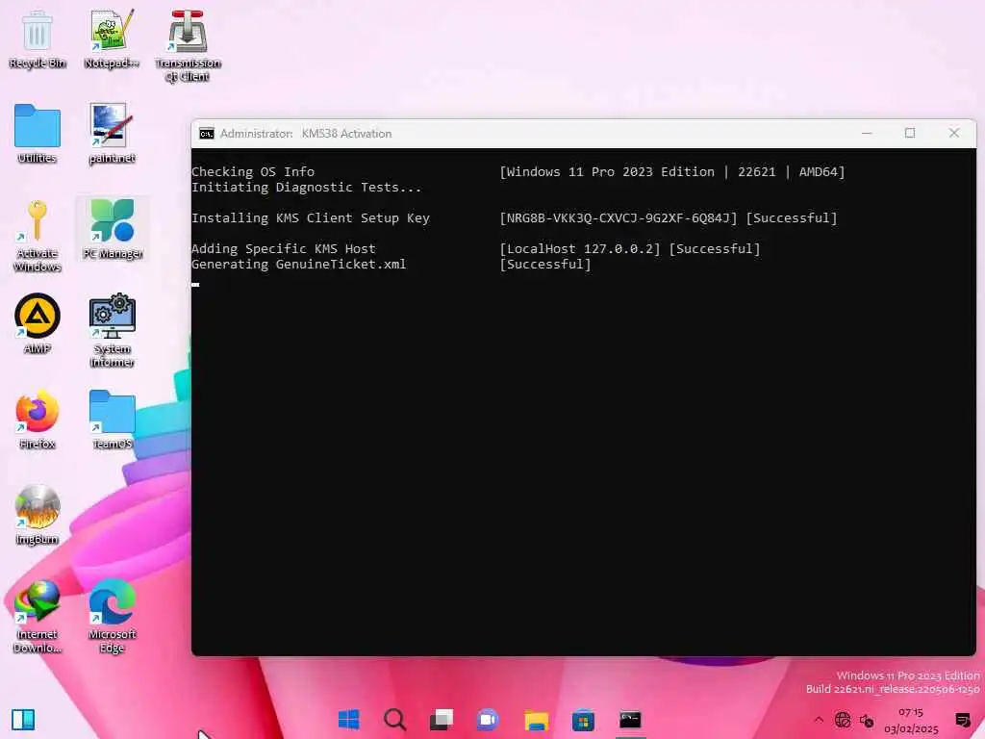Open Microsoft Store from the taskbar

coord(583,720)
